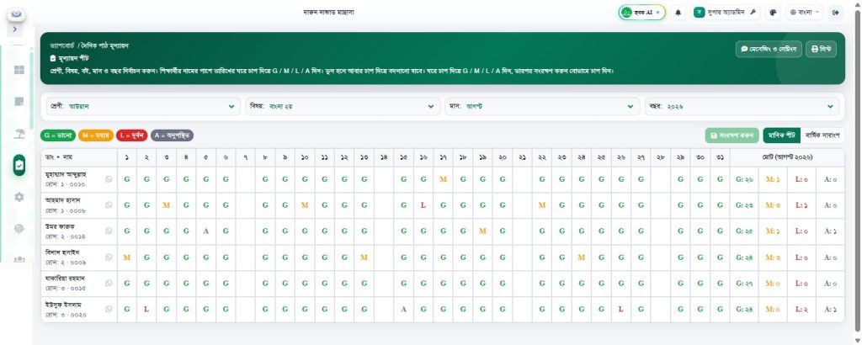Click the logout arrow icon

(x=836, y=12)
